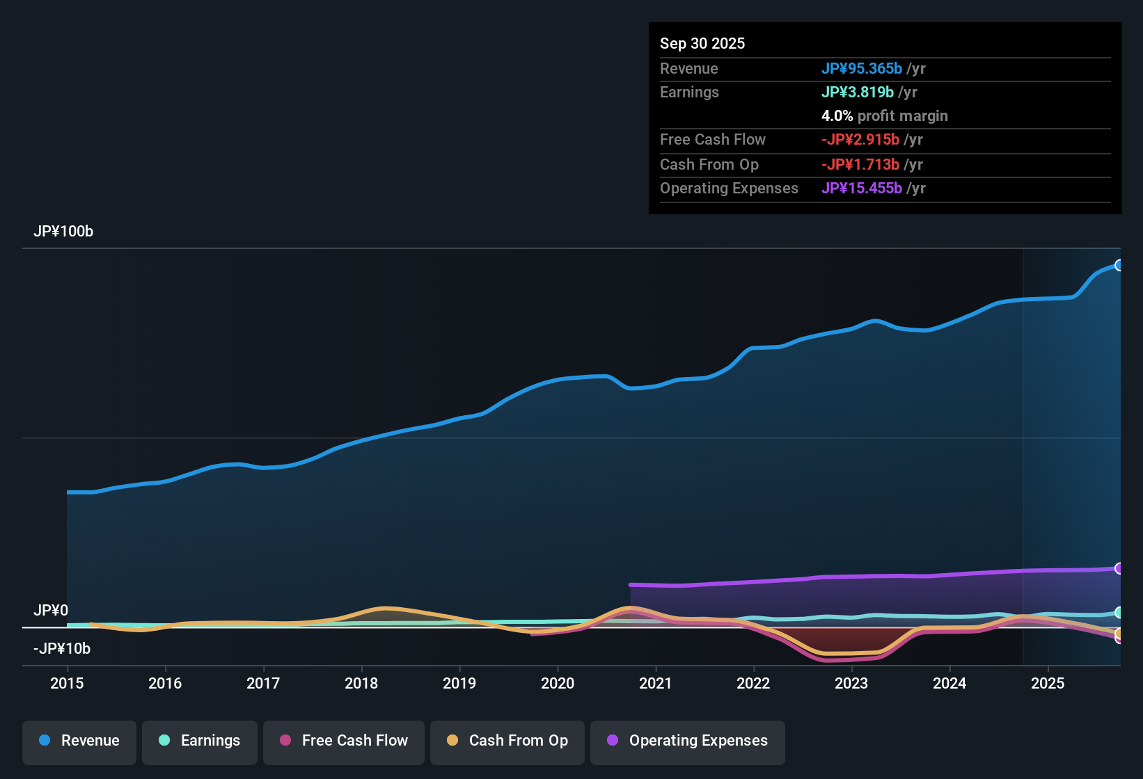Image resolution: width=1143 pixels, height=779 pixels.
Task: Click the orange Cash From Op legend dot
Action: 452,741
